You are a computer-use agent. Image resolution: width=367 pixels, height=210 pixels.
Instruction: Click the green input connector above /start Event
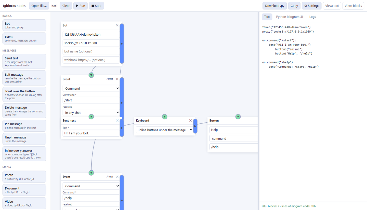coord(91,75)
